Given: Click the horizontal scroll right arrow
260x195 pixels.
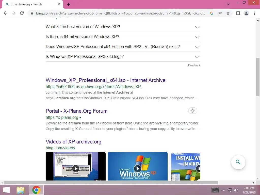Looking at the screenshot, I should [x=254, y=183].
